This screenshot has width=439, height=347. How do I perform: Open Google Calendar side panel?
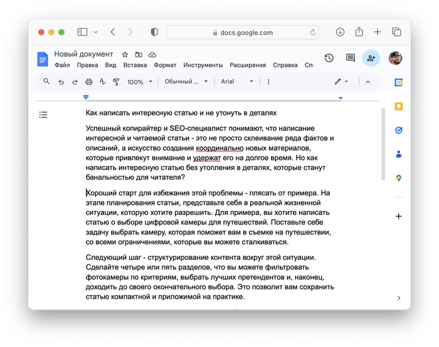pyautogui.click(x=399, y=82)
